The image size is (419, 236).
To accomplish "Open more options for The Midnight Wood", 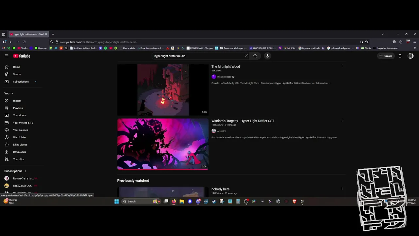I will (342, 66).
